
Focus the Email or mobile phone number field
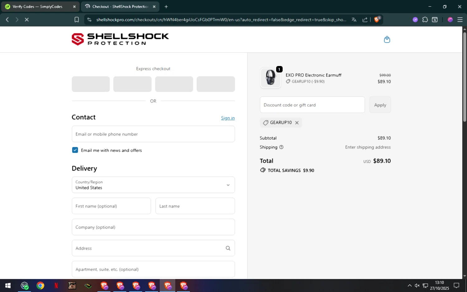coord(153,134)
